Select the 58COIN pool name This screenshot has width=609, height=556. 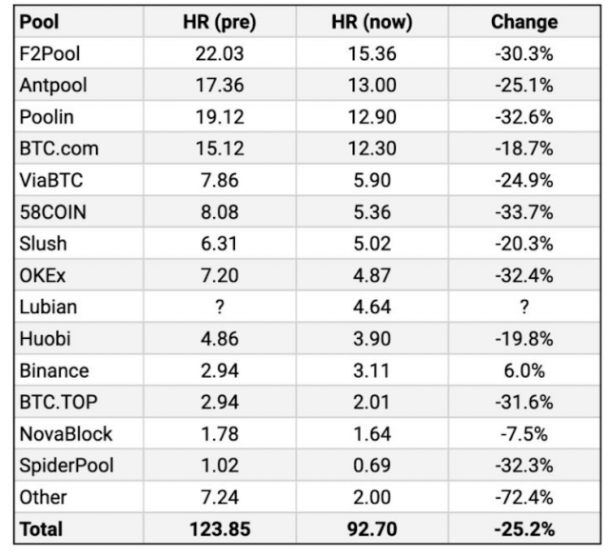52,212
